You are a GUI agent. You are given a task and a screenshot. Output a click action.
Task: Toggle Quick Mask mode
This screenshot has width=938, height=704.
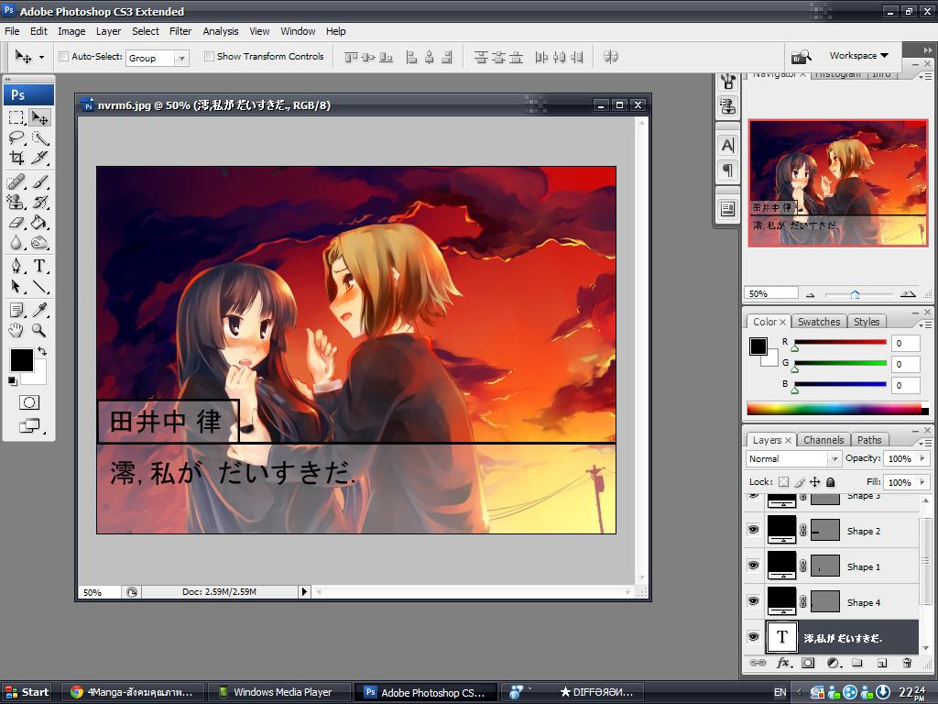pyautogui.click(x=28, y=402)
